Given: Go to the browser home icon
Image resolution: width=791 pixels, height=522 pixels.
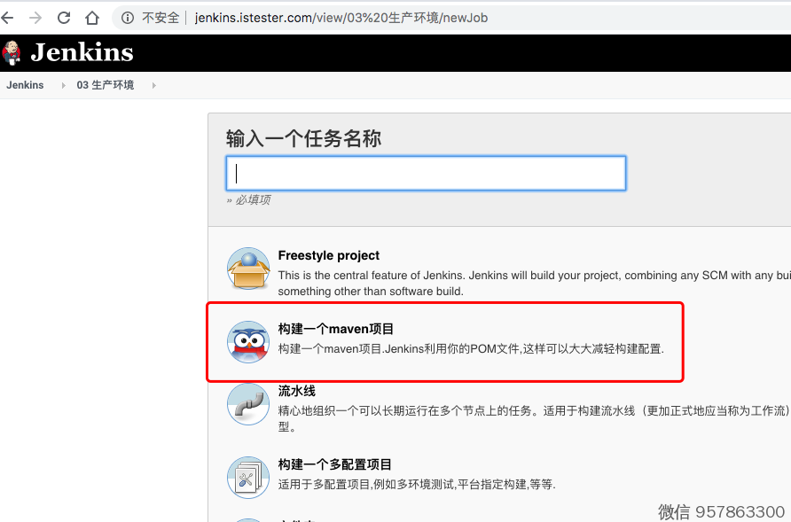Looking at the screenshot, I should click(x=92, y=18).
